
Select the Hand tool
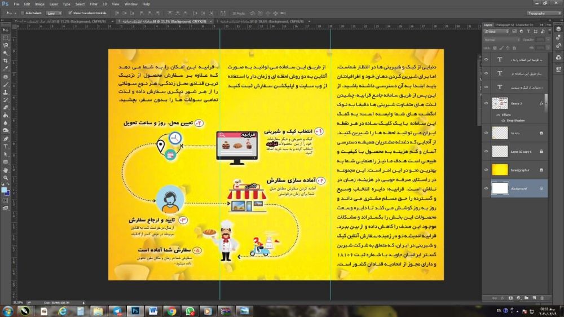point(6,169)
